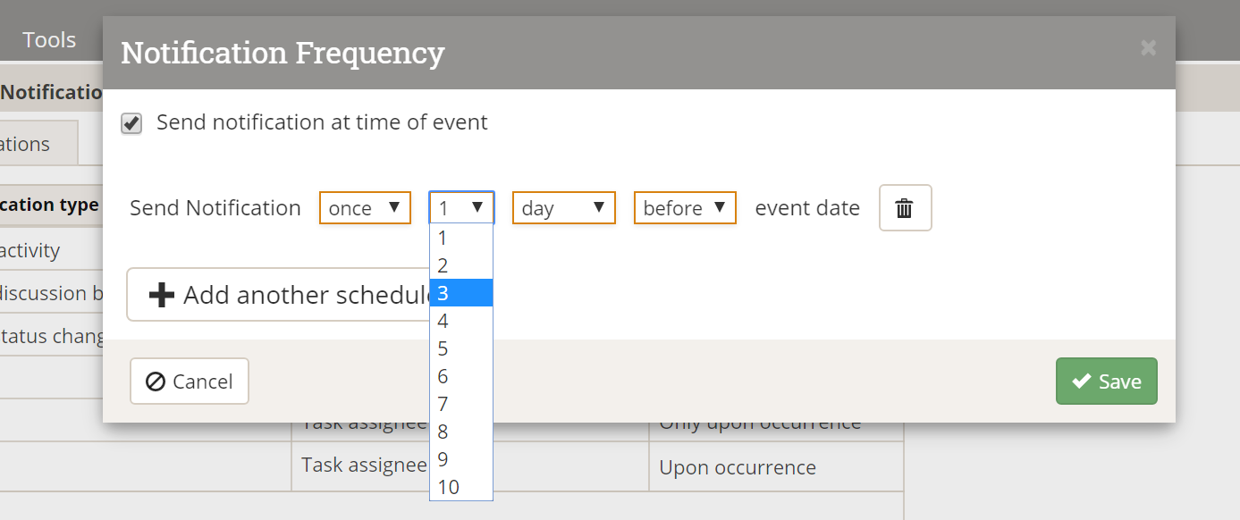Choose 4 in the open dropdown list

[460, 321]
